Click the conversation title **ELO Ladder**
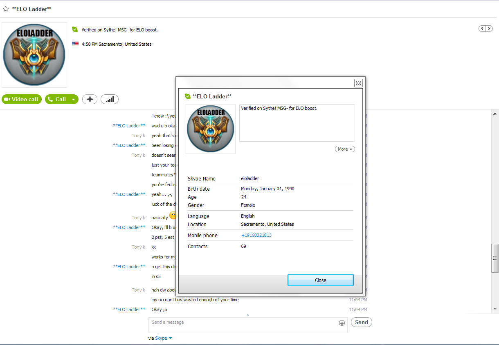Screen dimensions: 499x345 click(x=32, y=9)
